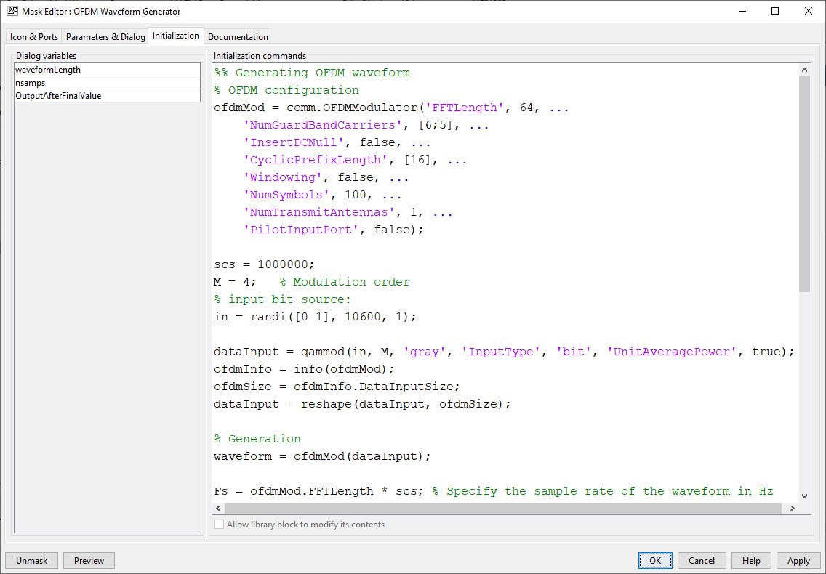
Task: Click the qammod dataInput code line
Action: tap(504, 351)
